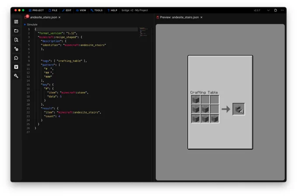This screenshot has width=297, height=196.
Task: Click the creeper face sidebar icon
Action: (16, 67)
